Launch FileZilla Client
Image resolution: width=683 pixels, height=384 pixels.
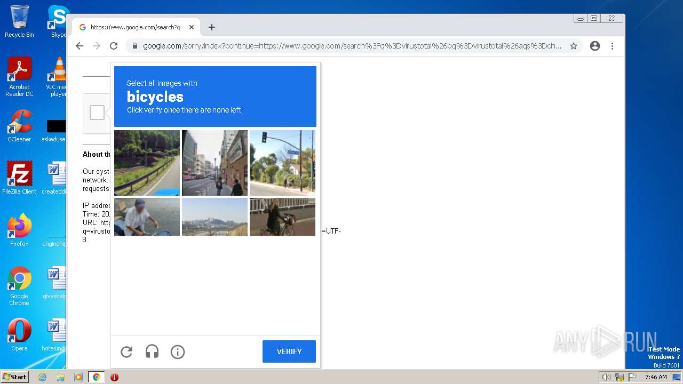click(x=19, y=178)
